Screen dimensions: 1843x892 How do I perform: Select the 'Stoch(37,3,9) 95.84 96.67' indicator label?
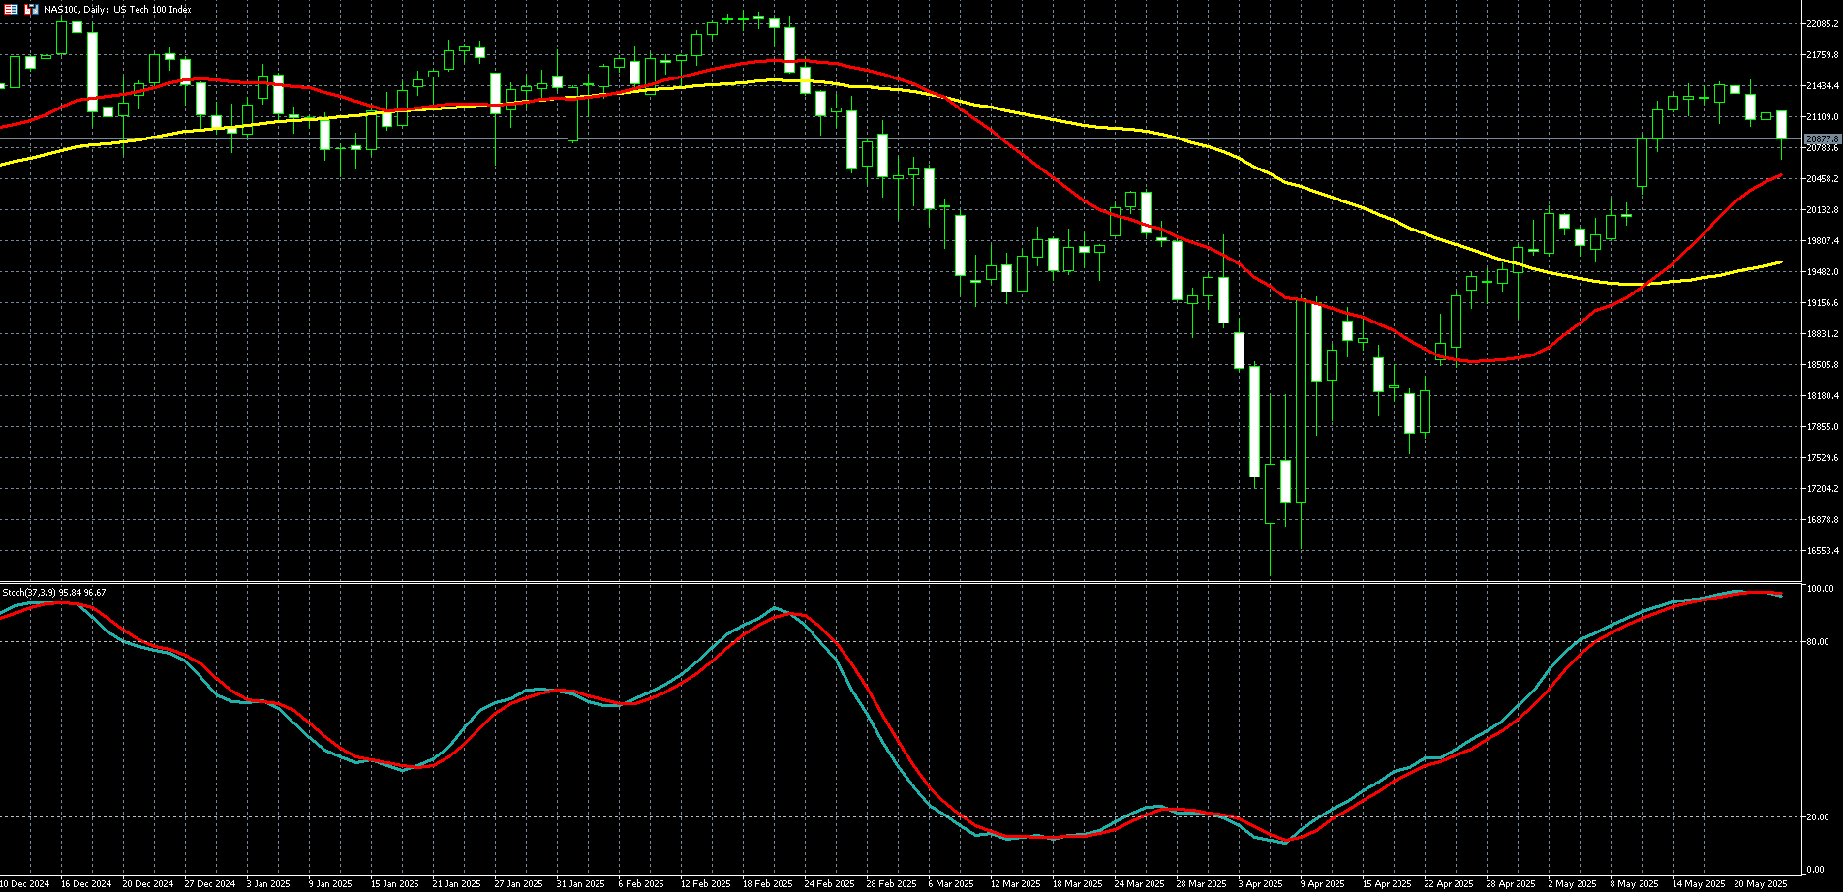click(x=54, y=592)
